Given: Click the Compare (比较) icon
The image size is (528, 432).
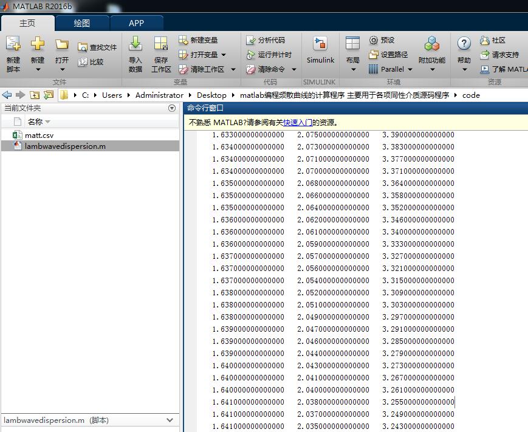Looking at the screenshot, I should [82, 62].
